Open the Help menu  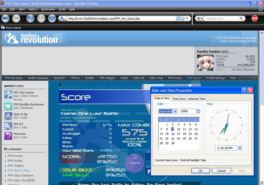coord(72,9)
